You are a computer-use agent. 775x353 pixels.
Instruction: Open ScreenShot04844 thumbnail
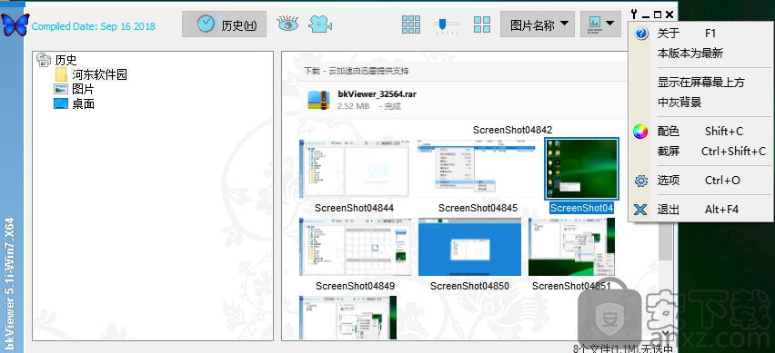pyautogui.click(x=355, y=169)
